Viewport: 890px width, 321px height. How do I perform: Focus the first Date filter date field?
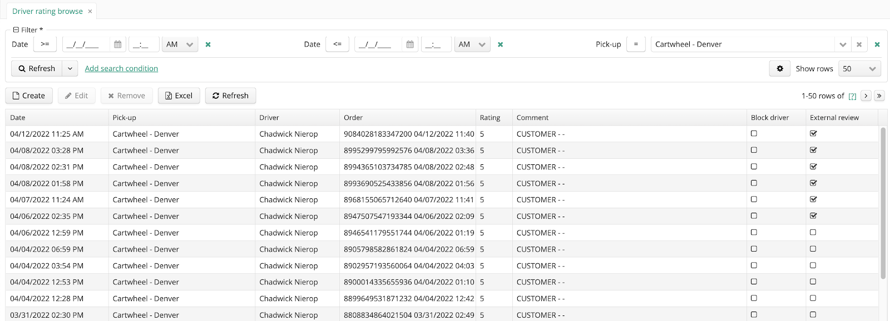(x=87, y=44)
